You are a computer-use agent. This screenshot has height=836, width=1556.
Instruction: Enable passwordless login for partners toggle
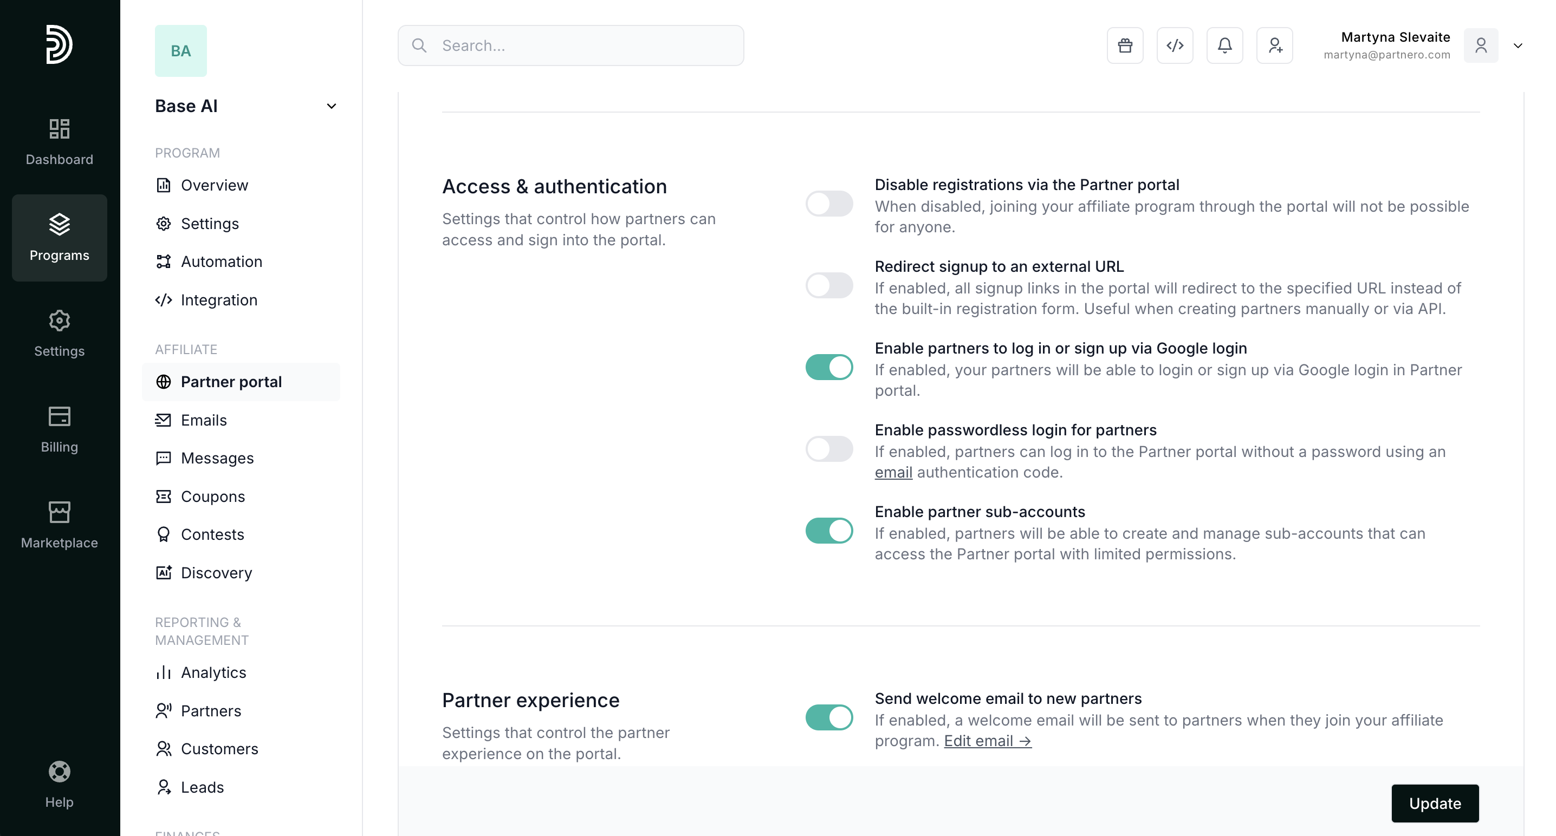coord(829,449)
